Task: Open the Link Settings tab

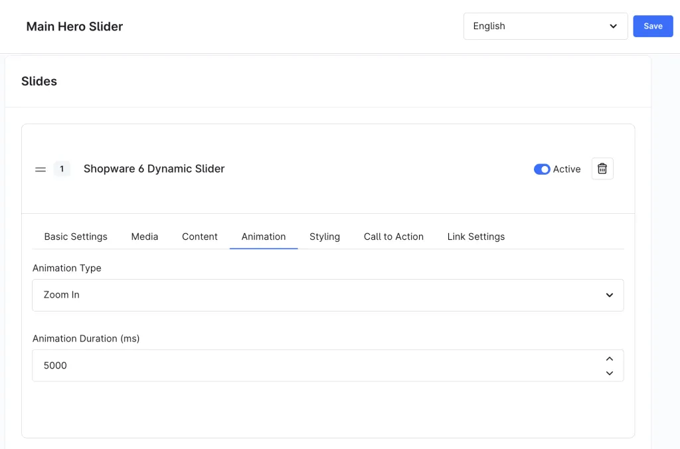Action: [x=476, y=236]
